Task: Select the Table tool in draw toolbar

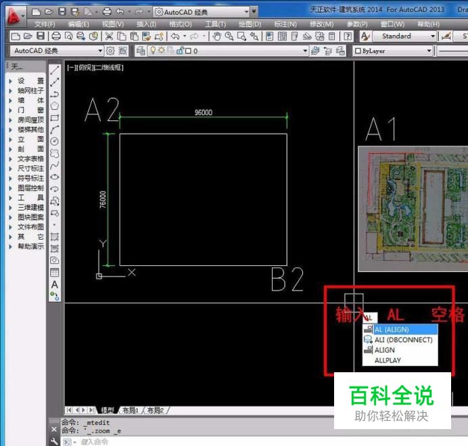Action: tap(55, 272)
